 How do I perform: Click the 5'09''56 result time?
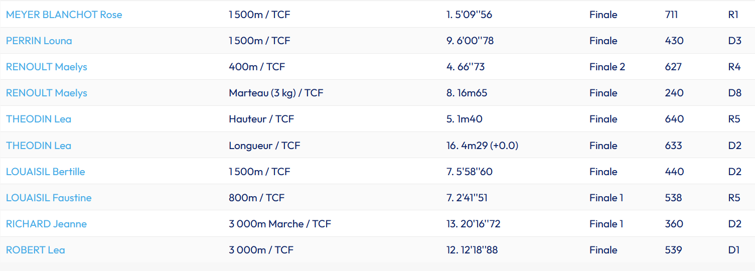474,15
